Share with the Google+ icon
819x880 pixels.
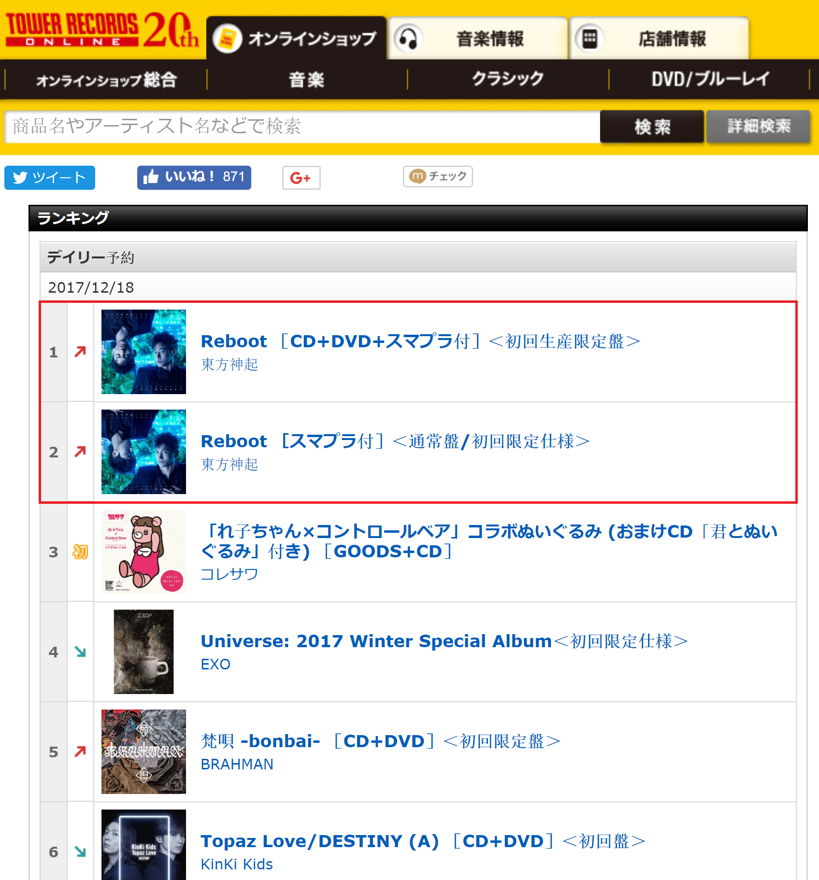[x=301, y=178]
